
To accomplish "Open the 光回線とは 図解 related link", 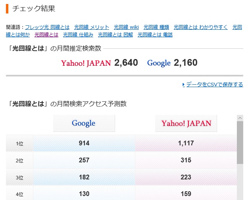I will click(x=115, y=35).
